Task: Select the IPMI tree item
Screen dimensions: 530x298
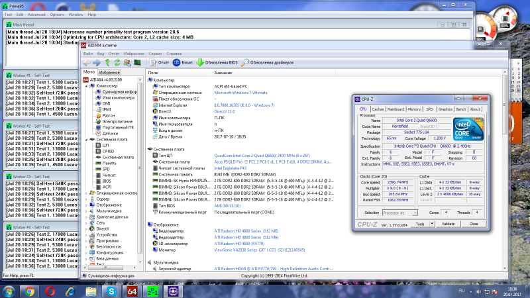Action: 103,109
